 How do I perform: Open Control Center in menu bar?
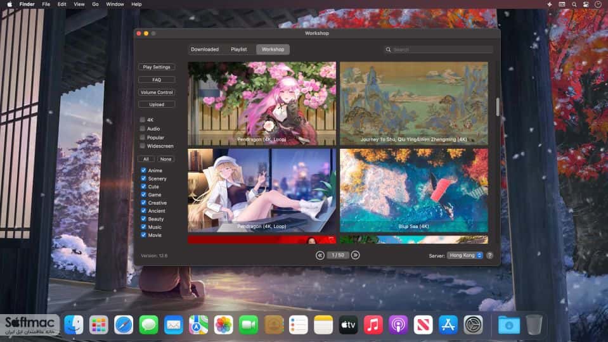coord(586,4)
